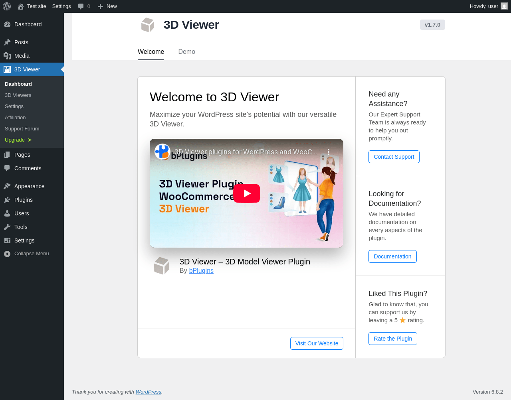Click the Collapse Menu arrow icon
Image resolution: width=511 pixels, height=400 pixels.
click(7, 254)
